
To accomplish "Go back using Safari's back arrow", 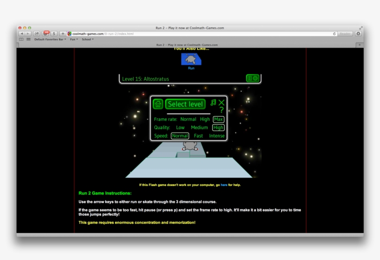I will coord(22,34).
